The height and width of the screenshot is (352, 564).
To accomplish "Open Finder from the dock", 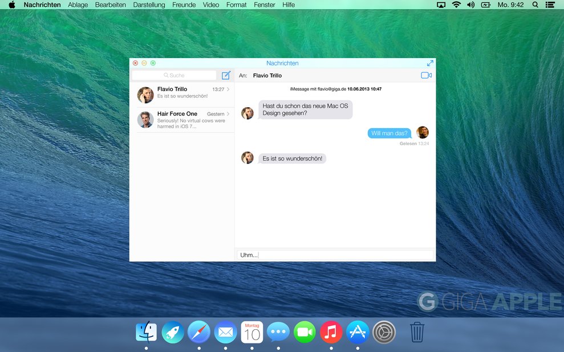I will 146,332.
